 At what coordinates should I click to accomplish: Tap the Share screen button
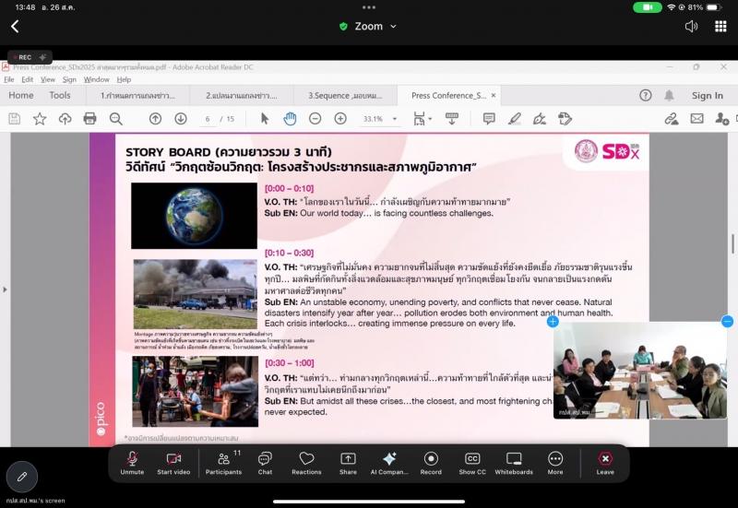[x=348, y=463]
